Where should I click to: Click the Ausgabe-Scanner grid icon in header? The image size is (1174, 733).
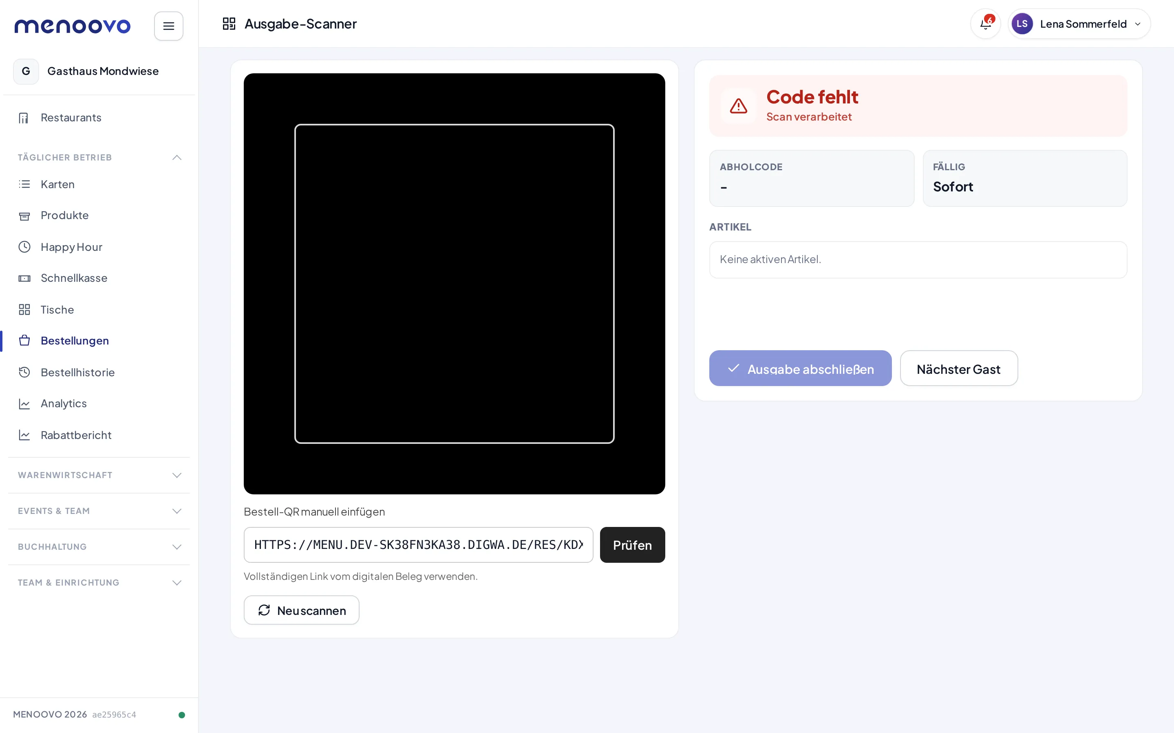click(x=229, y=24)
